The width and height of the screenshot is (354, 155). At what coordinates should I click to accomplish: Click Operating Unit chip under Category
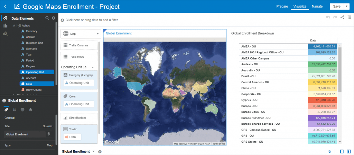point(78,83)
